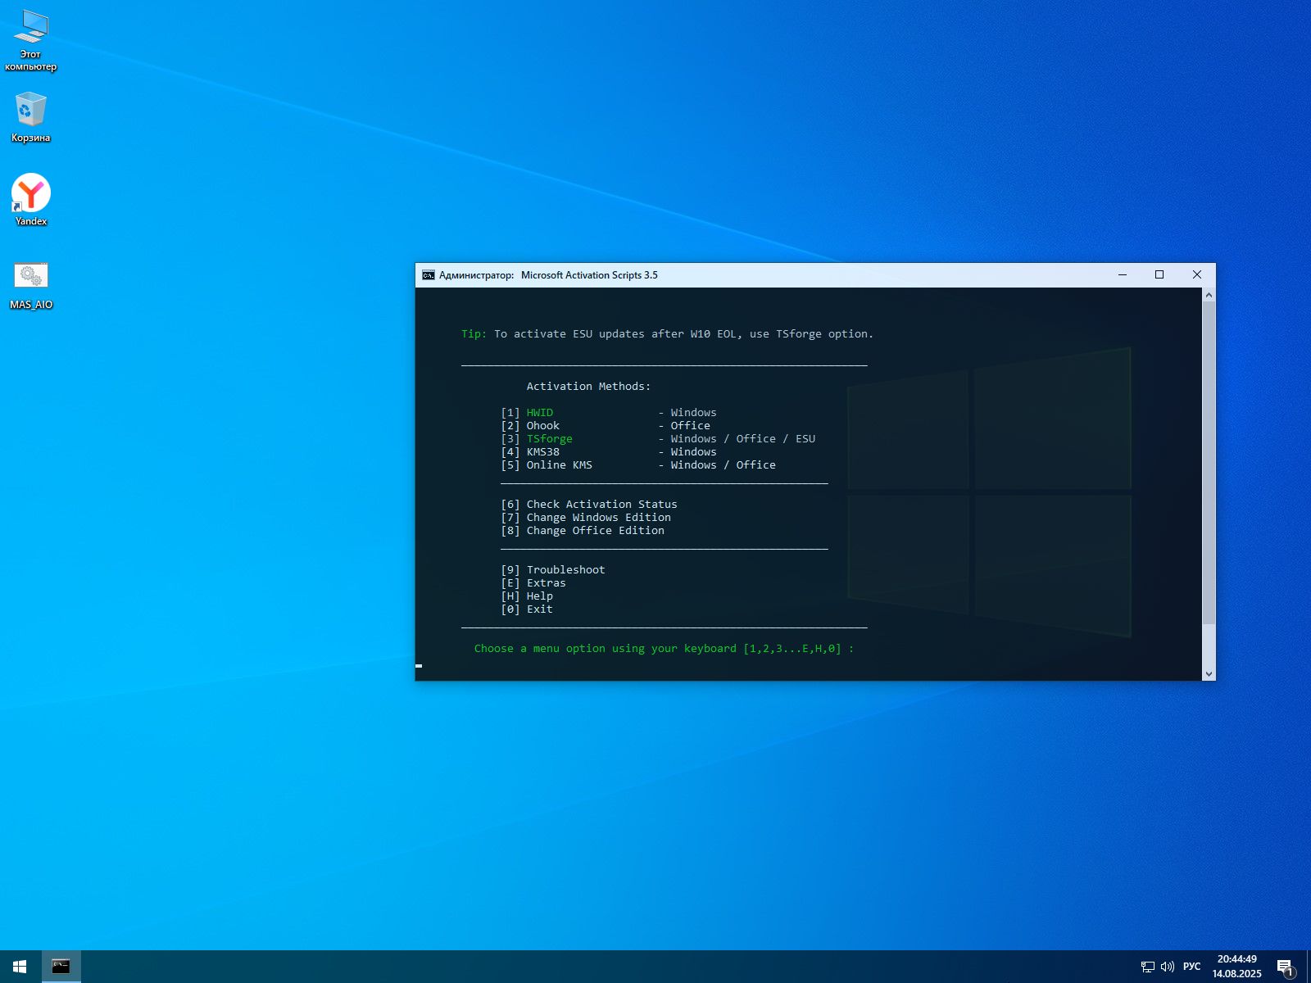The height and width of the screenshot is (983, 1311).
Task: Click the green TSforge option text
Action: (549, 439)
